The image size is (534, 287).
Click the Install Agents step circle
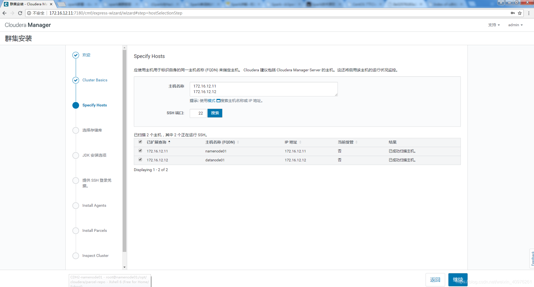[76, 206]
